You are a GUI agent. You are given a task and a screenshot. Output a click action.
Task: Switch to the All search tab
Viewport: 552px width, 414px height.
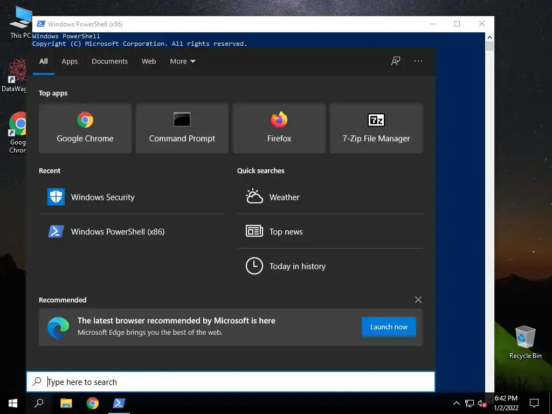[x=43, y=61]
